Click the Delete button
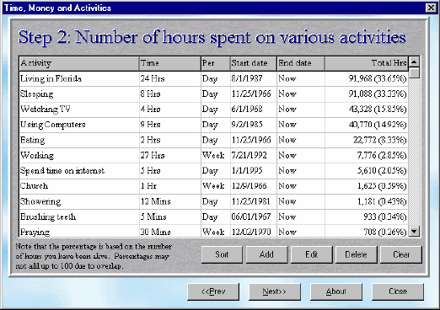 click(x=356, y=254)
